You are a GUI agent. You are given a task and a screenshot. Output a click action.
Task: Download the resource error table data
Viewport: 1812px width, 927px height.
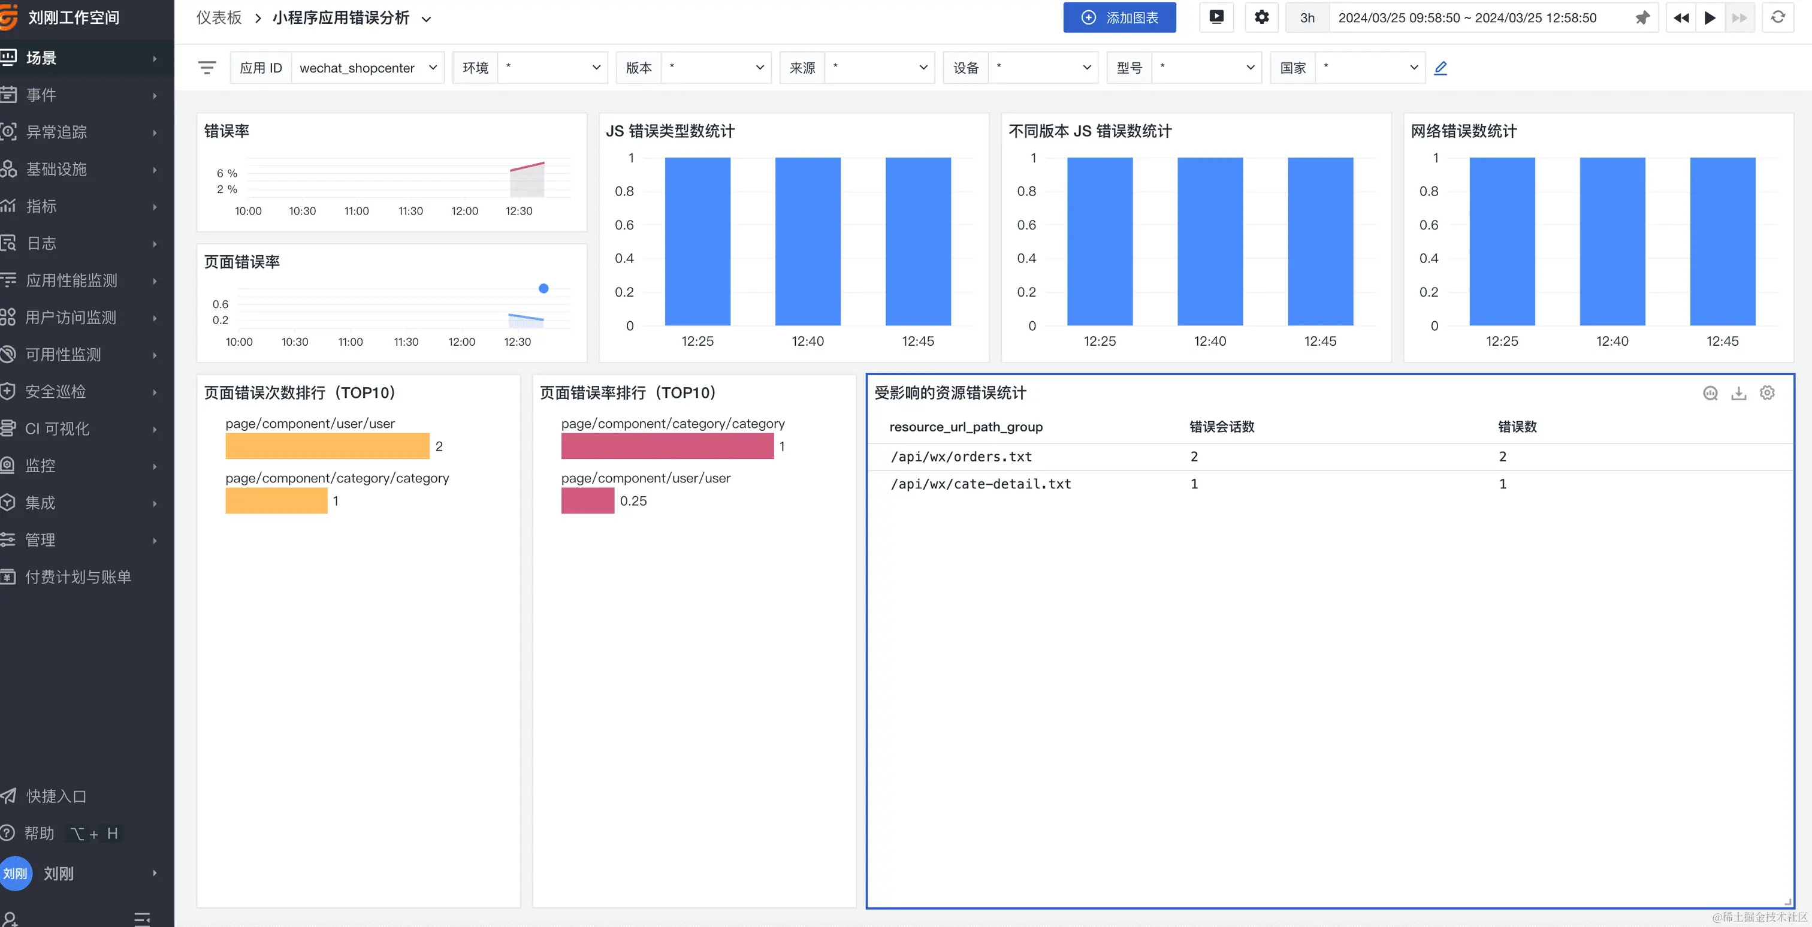pyautogui.click(x=1738, y=393)
